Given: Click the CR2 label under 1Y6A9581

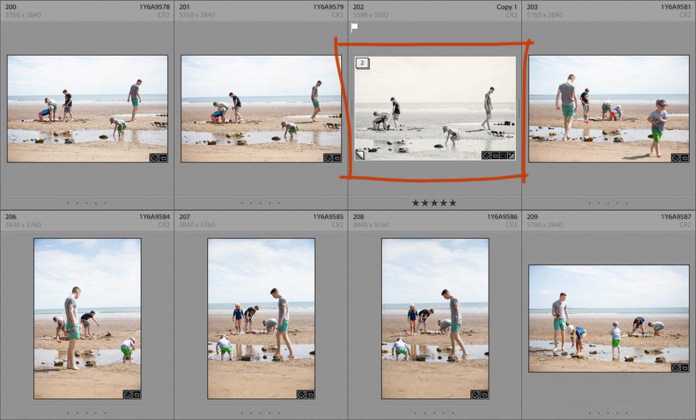Looking at the screenshot, I should 685,15.
